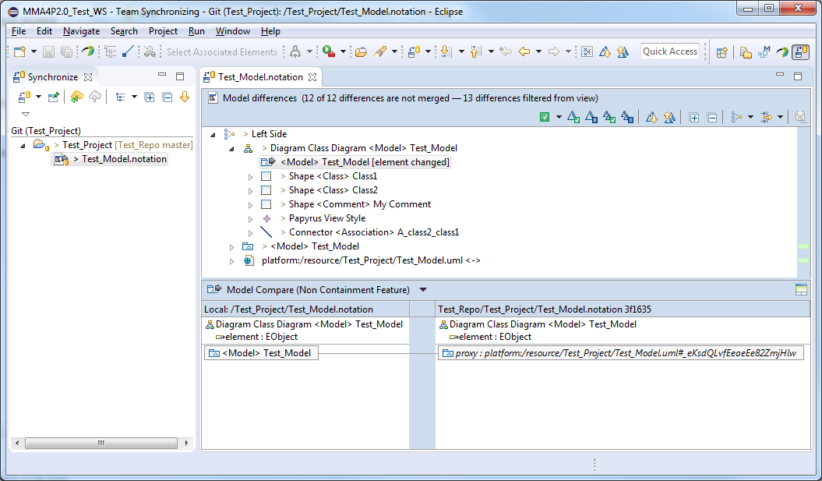Open the dropdown next to the New icon

[34, 51]
